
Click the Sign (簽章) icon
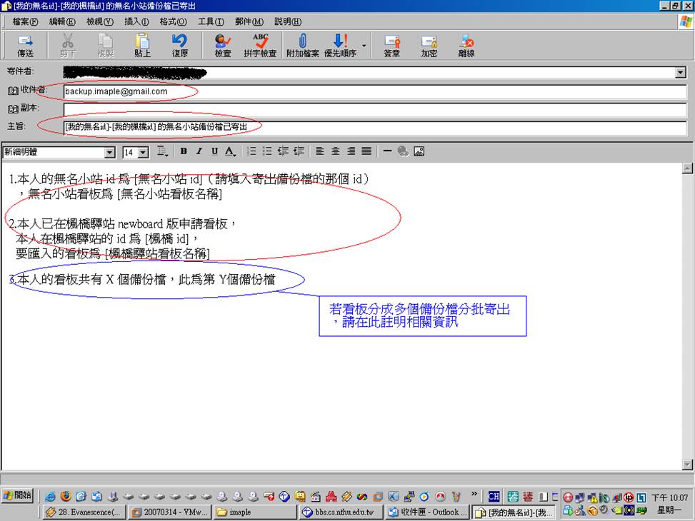391,46
